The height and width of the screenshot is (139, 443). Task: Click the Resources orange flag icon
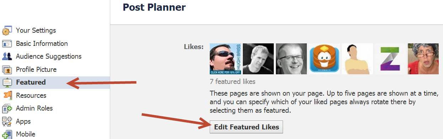coord(7,95)
